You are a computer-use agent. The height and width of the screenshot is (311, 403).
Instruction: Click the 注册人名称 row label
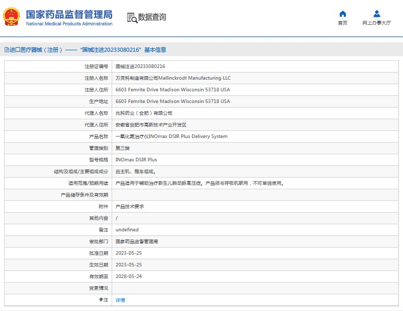click(96, 78)
